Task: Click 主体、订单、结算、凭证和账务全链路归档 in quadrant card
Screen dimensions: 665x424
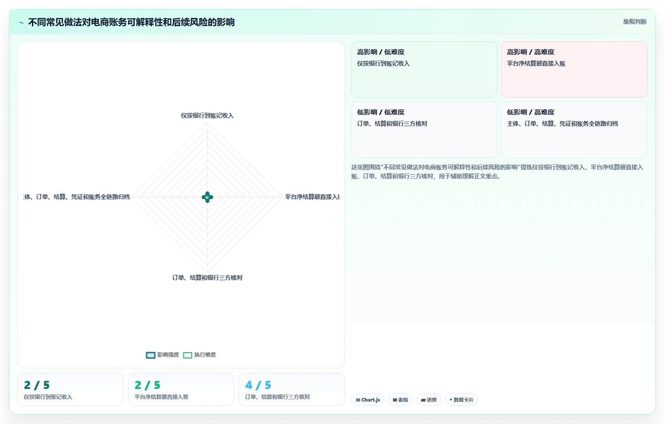Action: [563, 124]
